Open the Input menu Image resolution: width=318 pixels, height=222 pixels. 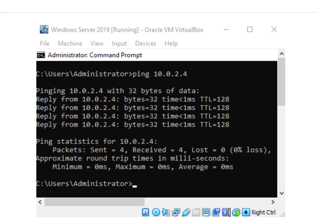[x=119, y=43]
